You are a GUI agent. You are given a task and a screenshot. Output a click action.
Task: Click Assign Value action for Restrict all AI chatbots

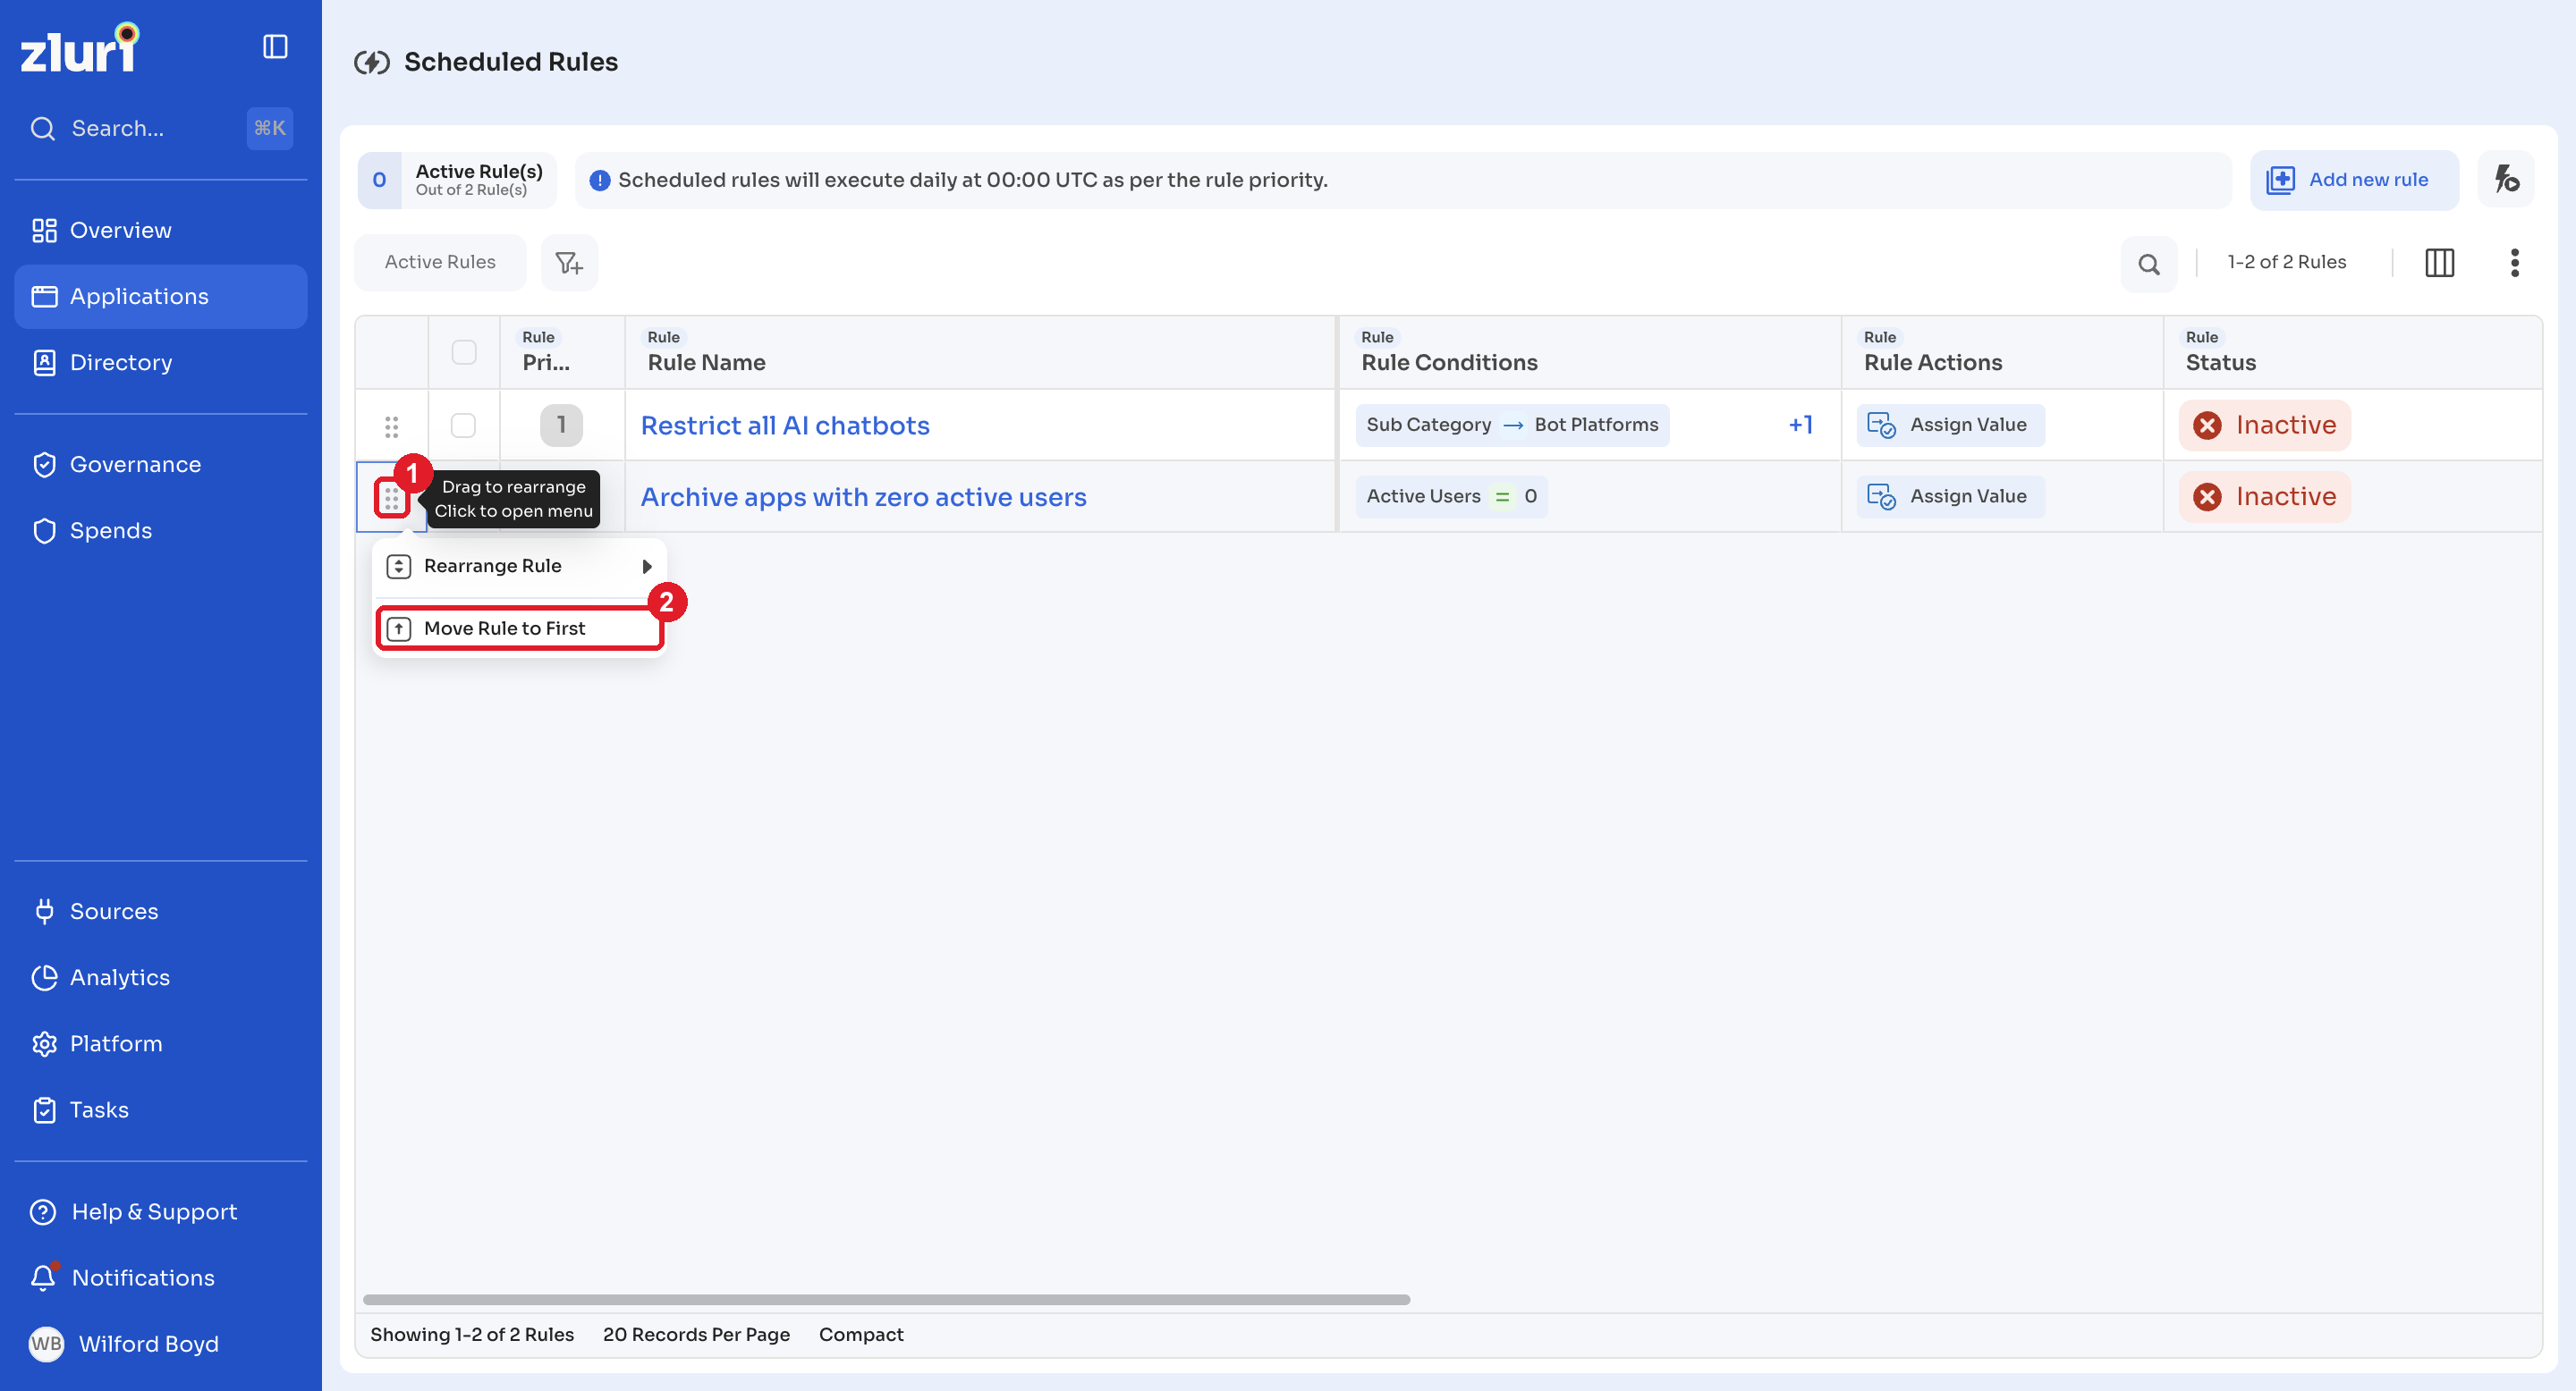(x=1950, y=426)
